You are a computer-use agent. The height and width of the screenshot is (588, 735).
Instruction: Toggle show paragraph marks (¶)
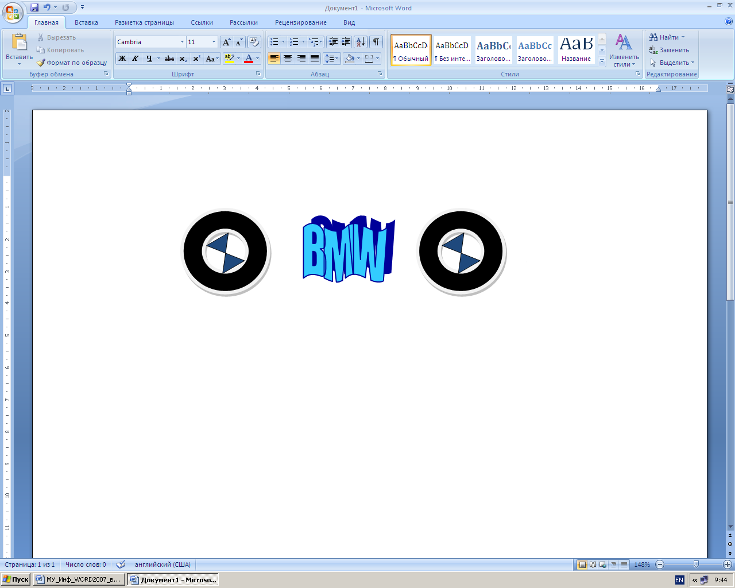point(376,42)
